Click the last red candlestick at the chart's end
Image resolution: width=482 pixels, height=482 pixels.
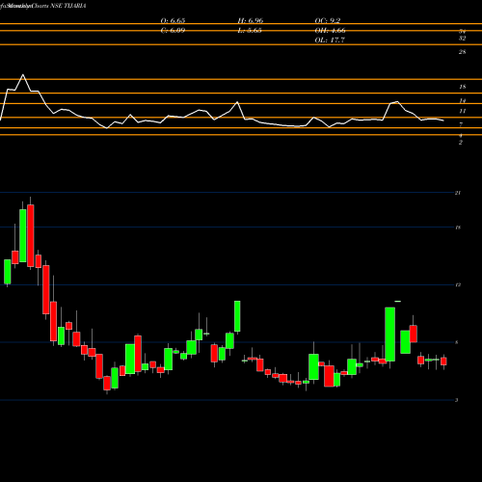(443, 361)
